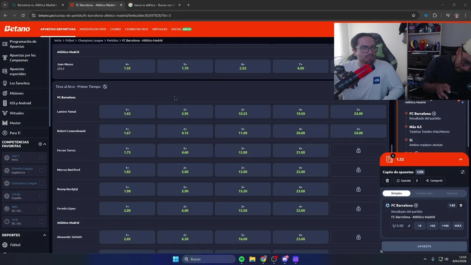Image resolution: width=471 pixels, height=265 pixels.
Task: Open Los favoritos in the sidebar
Action: [x=20, y=83]
